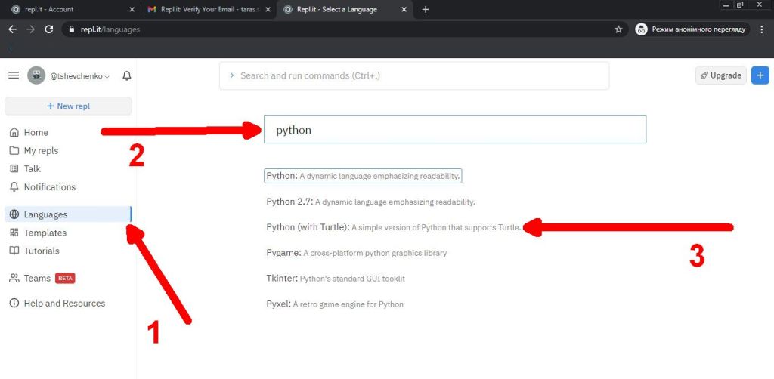Click the Teams people icon
The image size is (774, 379).
[x=14, y=278]
